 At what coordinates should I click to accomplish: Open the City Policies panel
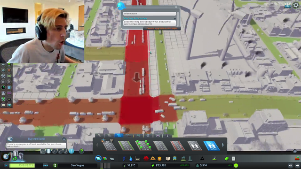click(x=233, y=159)
